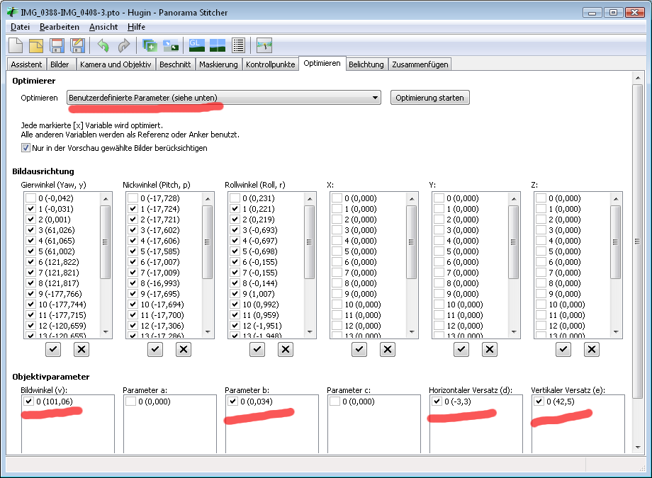Switch to the Zusammenfügen tab
Screen dimensions: 652x478
click(420, 64)
